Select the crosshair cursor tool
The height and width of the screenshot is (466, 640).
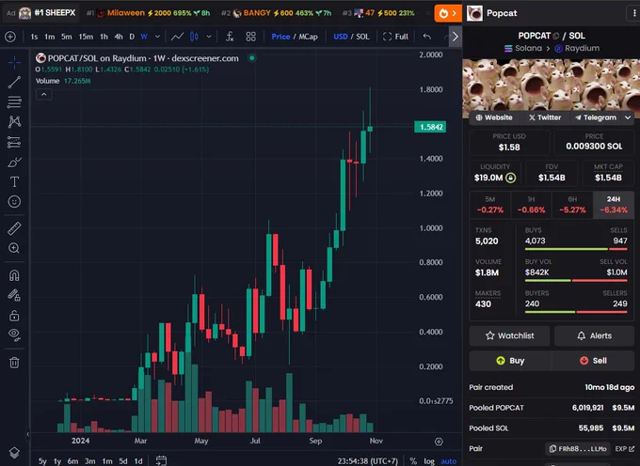coord(14,63)
